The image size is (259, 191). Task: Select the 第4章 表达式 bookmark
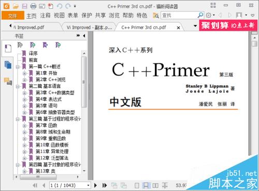pos(49,99)
